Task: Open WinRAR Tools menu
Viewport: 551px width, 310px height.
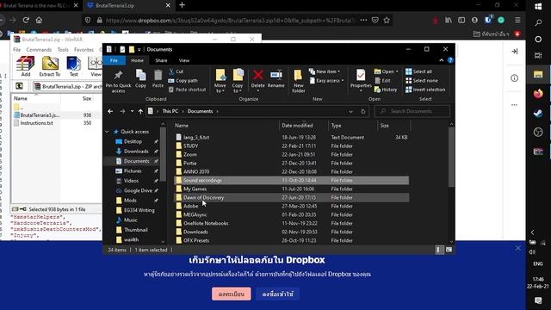Action: [63, 50]
